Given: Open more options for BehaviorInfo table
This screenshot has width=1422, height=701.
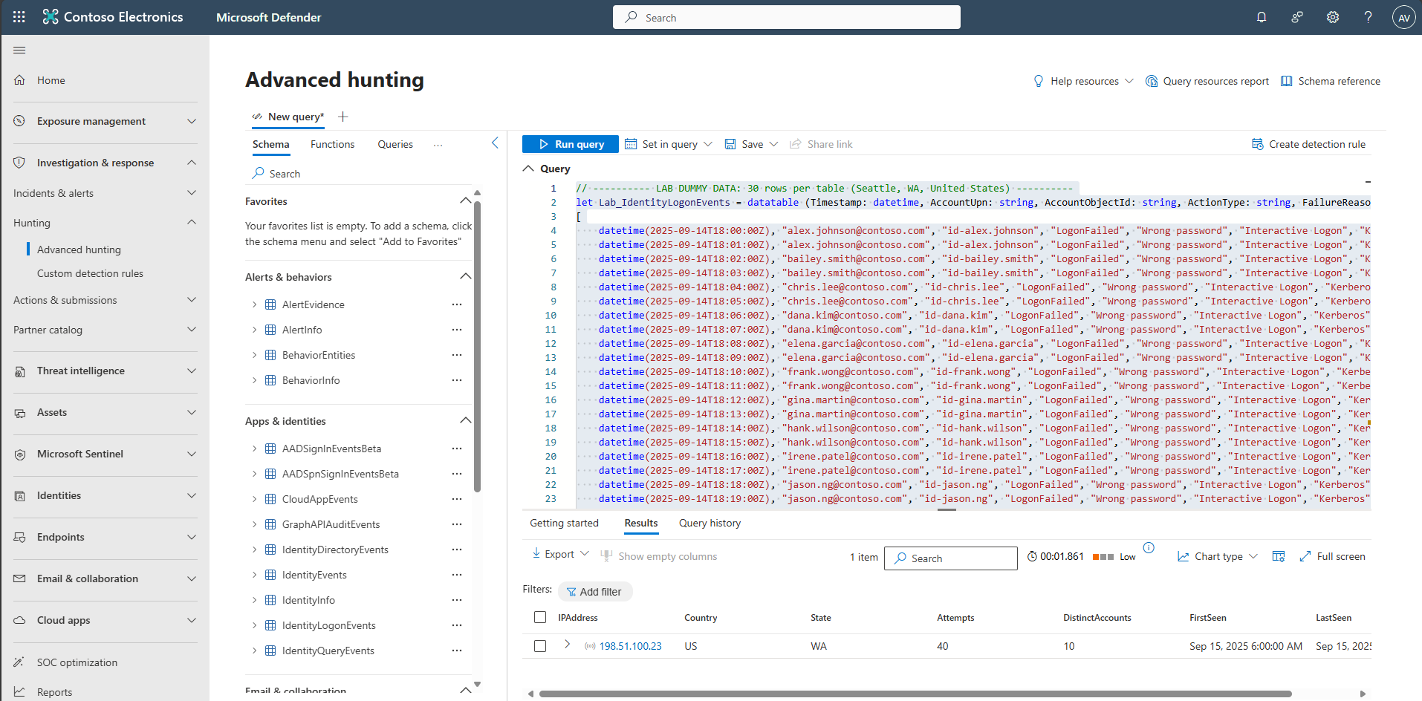Looking at the screenshot, I should click(x=457, y=380).
